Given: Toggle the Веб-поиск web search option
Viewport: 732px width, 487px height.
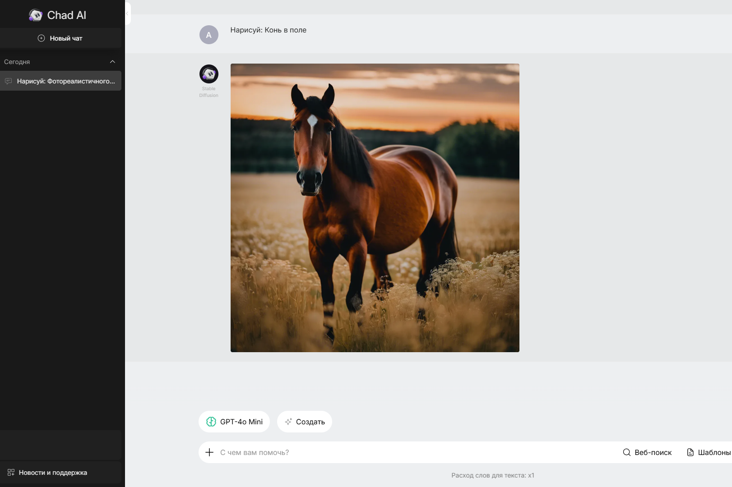Looking at the screenshot, I should tap(647, 452).
